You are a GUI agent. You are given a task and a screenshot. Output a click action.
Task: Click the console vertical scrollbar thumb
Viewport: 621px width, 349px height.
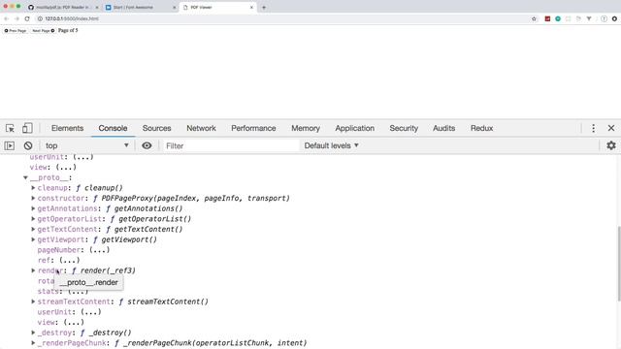pos(619,263)
